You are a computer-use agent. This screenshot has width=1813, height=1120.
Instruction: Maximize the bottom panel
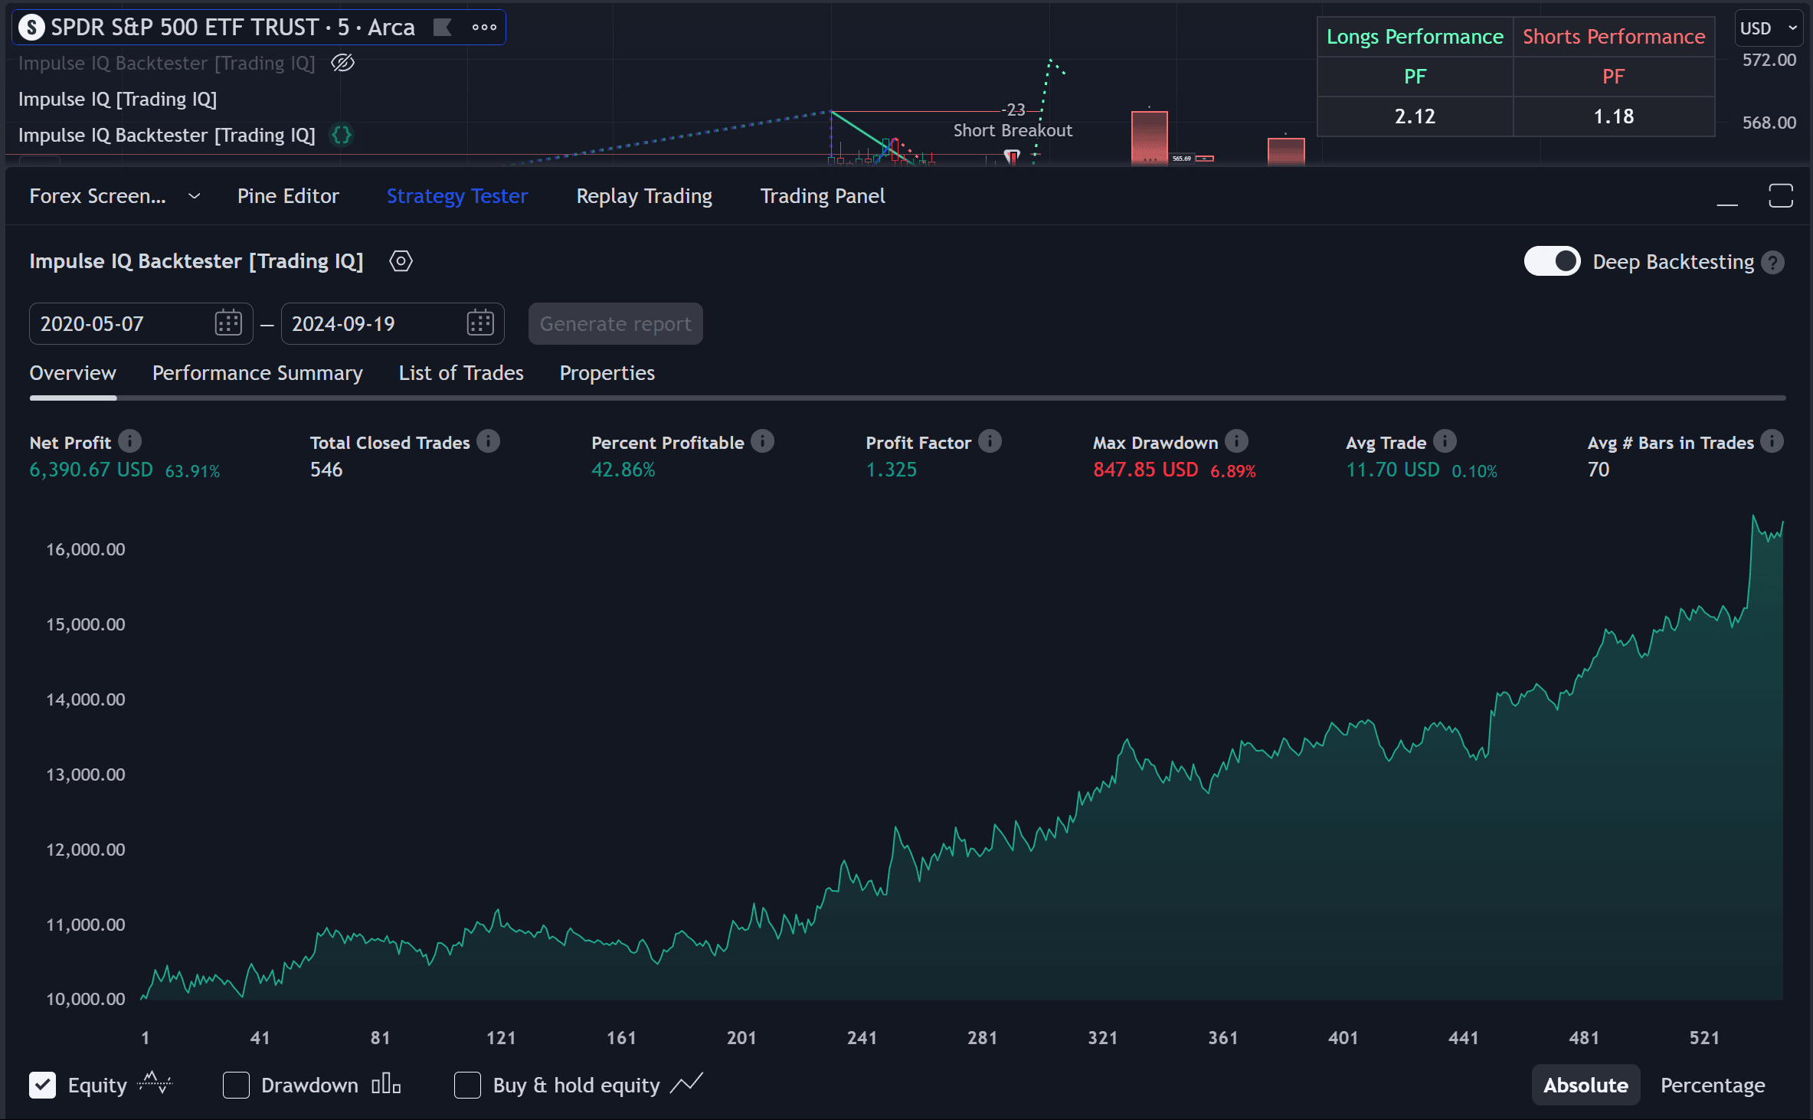1781,196
